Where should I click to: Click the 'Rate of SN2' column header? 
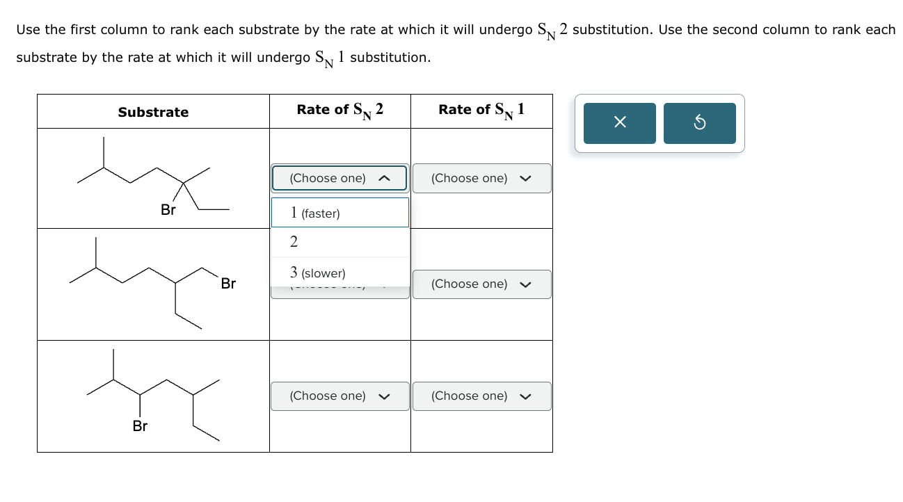[339, 110]
